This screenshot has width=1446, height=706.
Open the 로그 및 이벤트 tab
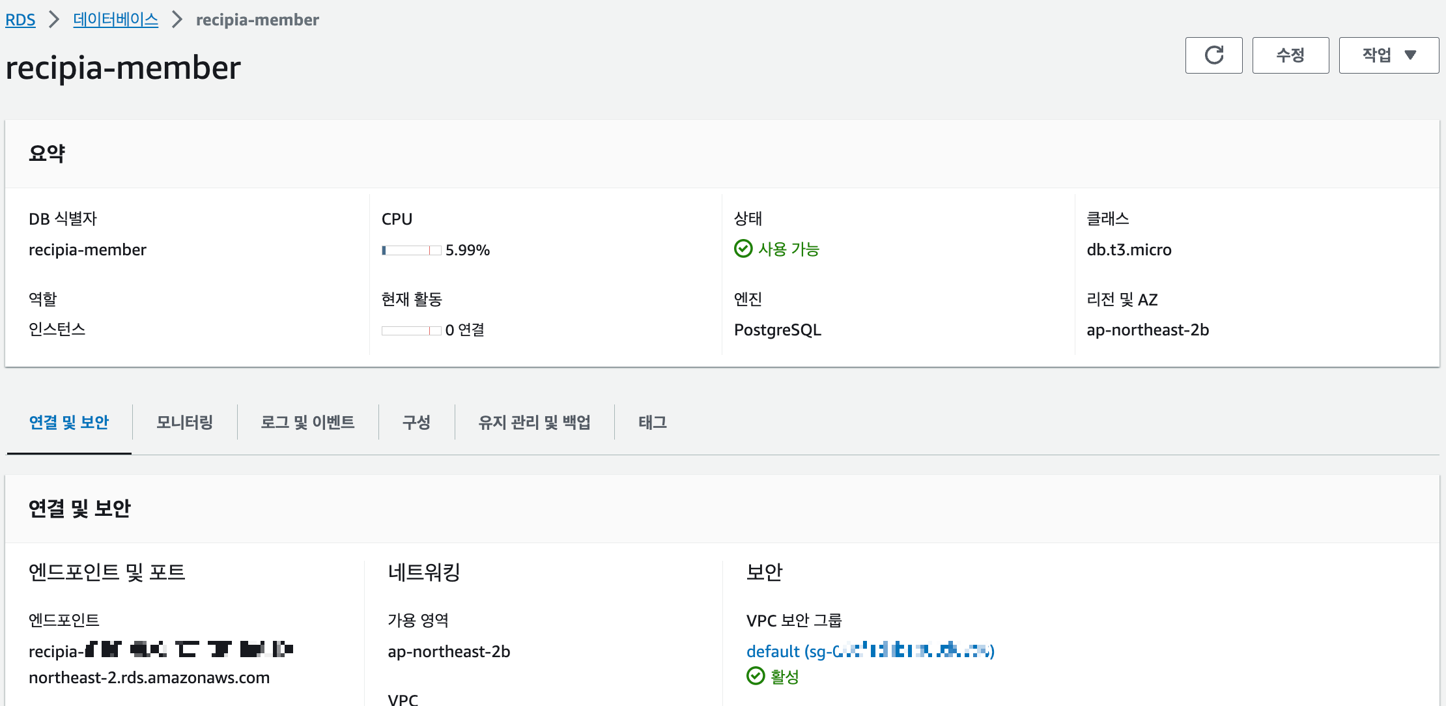point(308,422)
